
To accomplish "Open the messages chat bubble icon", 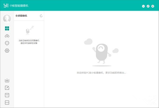I will coord(7,43).
